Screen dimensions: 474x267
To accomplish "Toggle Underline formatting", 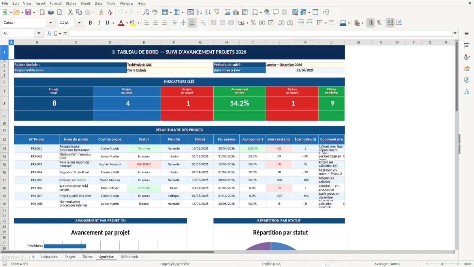I will [x=107, y=23].
